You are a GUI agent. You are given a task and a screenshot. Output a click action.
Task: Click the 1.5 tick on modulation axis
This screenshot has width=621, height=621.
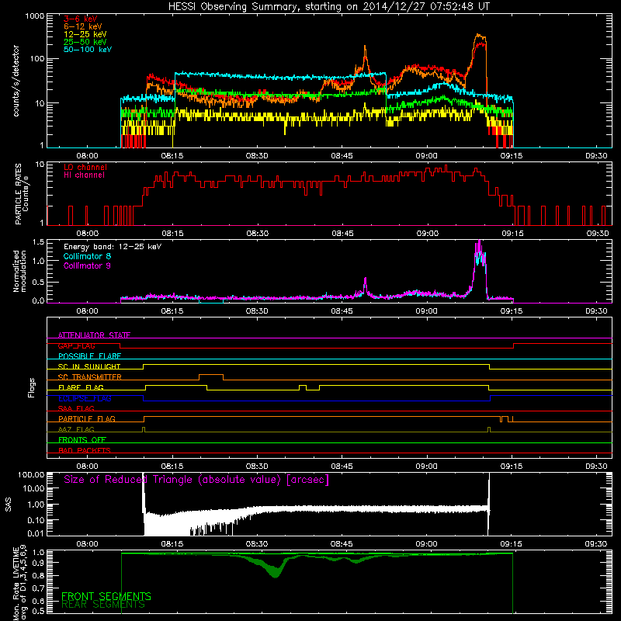coord(38,242)
